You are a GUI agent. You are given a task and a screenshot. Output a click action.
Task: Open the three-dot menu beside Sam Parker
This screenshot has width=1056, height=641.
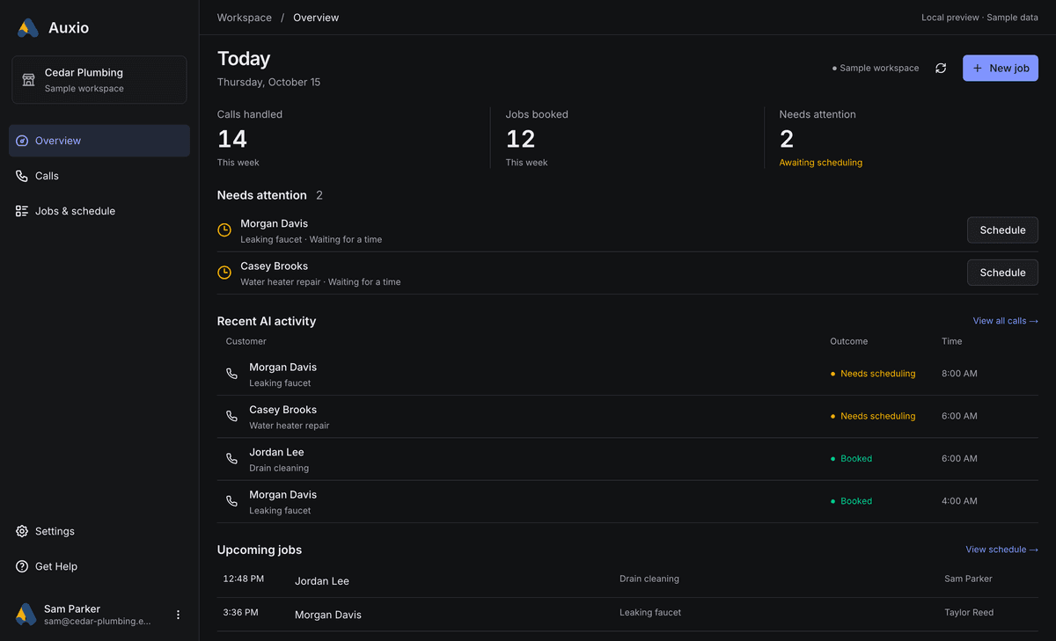tap(178, 615)
